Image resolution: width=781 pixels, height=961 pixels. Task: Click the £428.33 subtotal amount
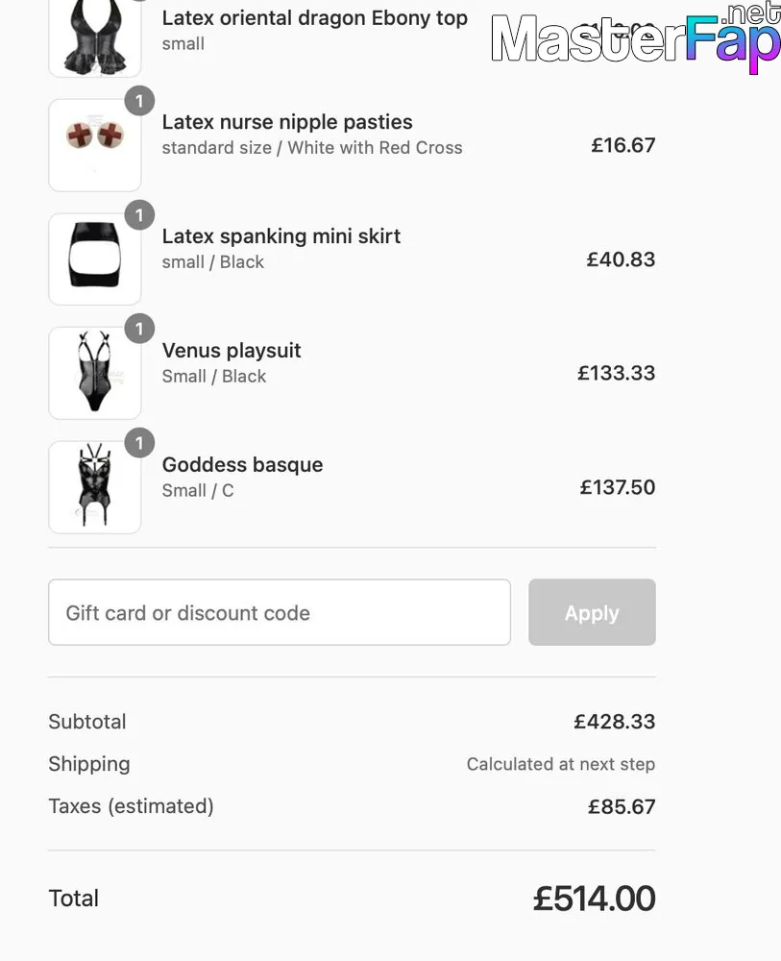point(615,722)
